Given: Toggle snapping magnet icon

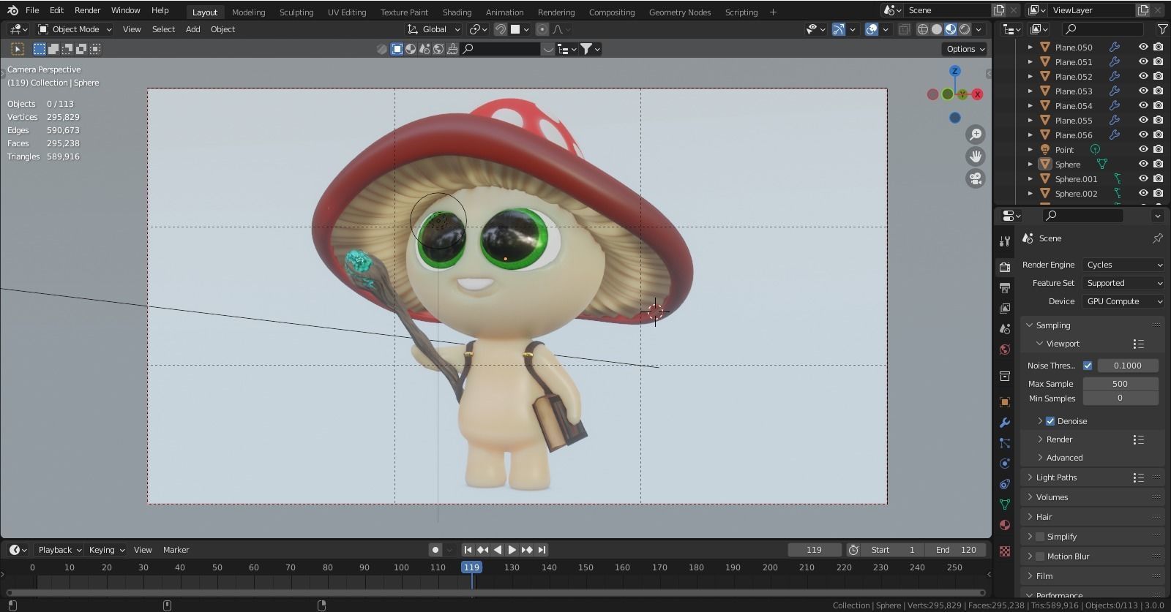Looking at the screenshot, I should (501, 29).
